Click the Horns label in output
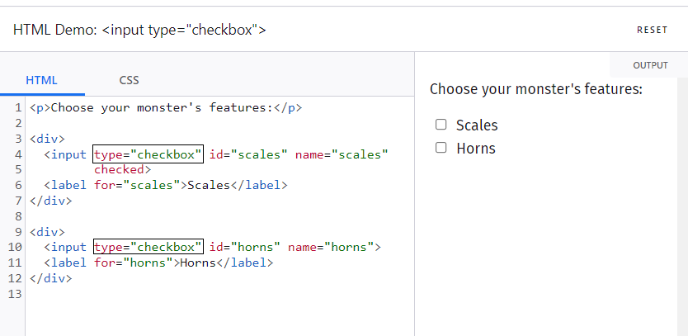Viewport: 688px width, 336px height. point(476,149)
